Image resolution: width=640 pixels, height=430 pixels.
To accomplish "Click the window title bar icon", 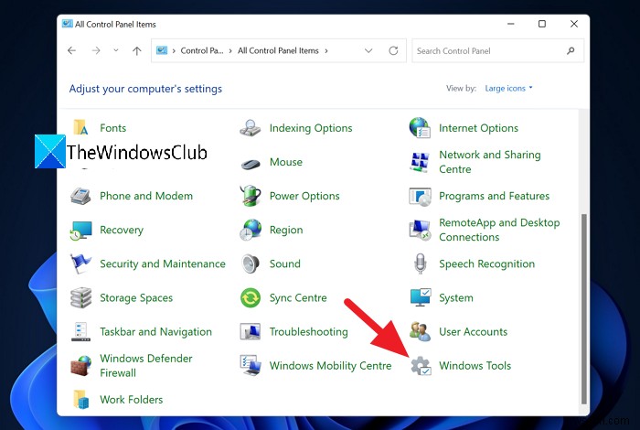I will click(x=68, y=24).
